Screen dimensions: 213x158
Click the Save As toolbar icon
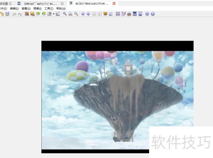pyautogui.click(x=7, y=14)
